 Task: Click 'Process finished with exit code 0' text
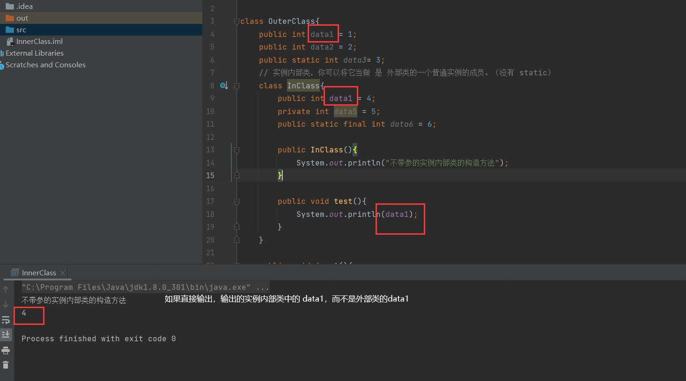tap(98, 338)
